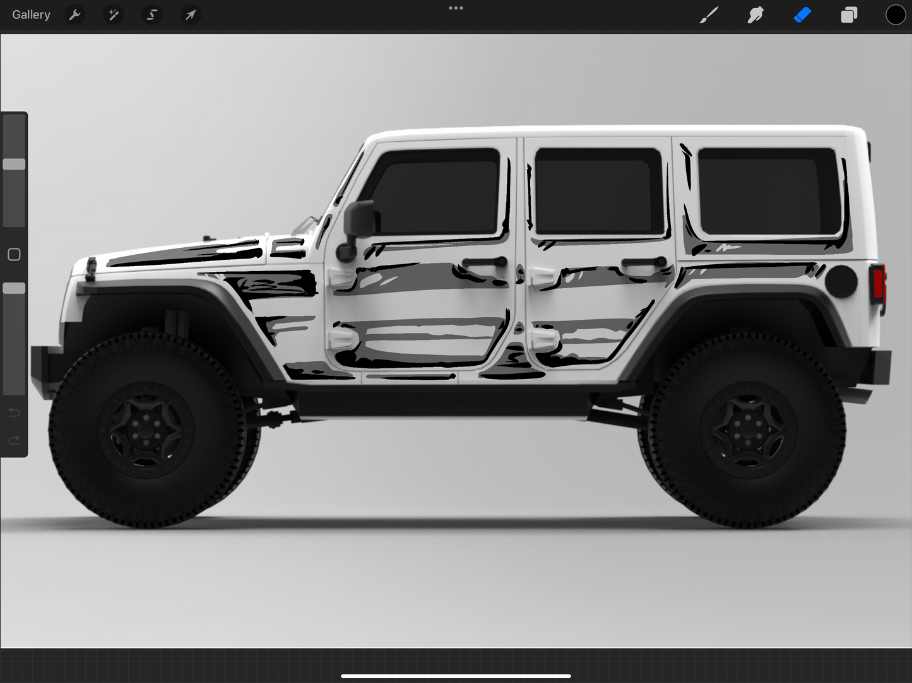
Task: Return to the Gallery
Action: coord(31,14)
